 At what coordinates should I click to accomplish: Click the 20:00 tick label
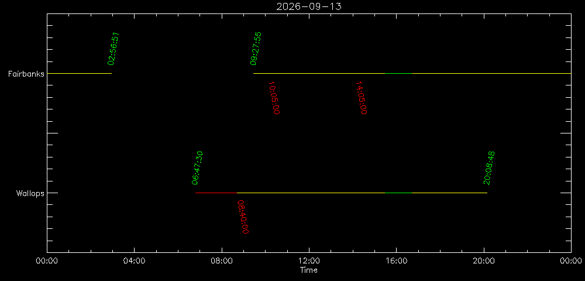pos(484,261)
